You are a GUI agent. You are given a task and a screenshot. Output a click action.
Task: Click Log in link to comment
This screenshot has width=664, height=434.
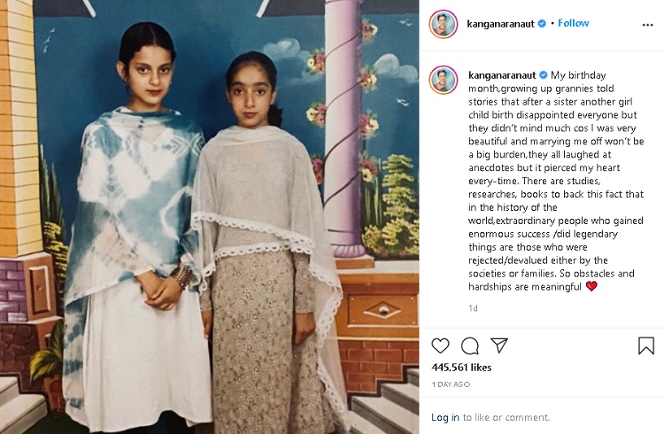[445, 417]
